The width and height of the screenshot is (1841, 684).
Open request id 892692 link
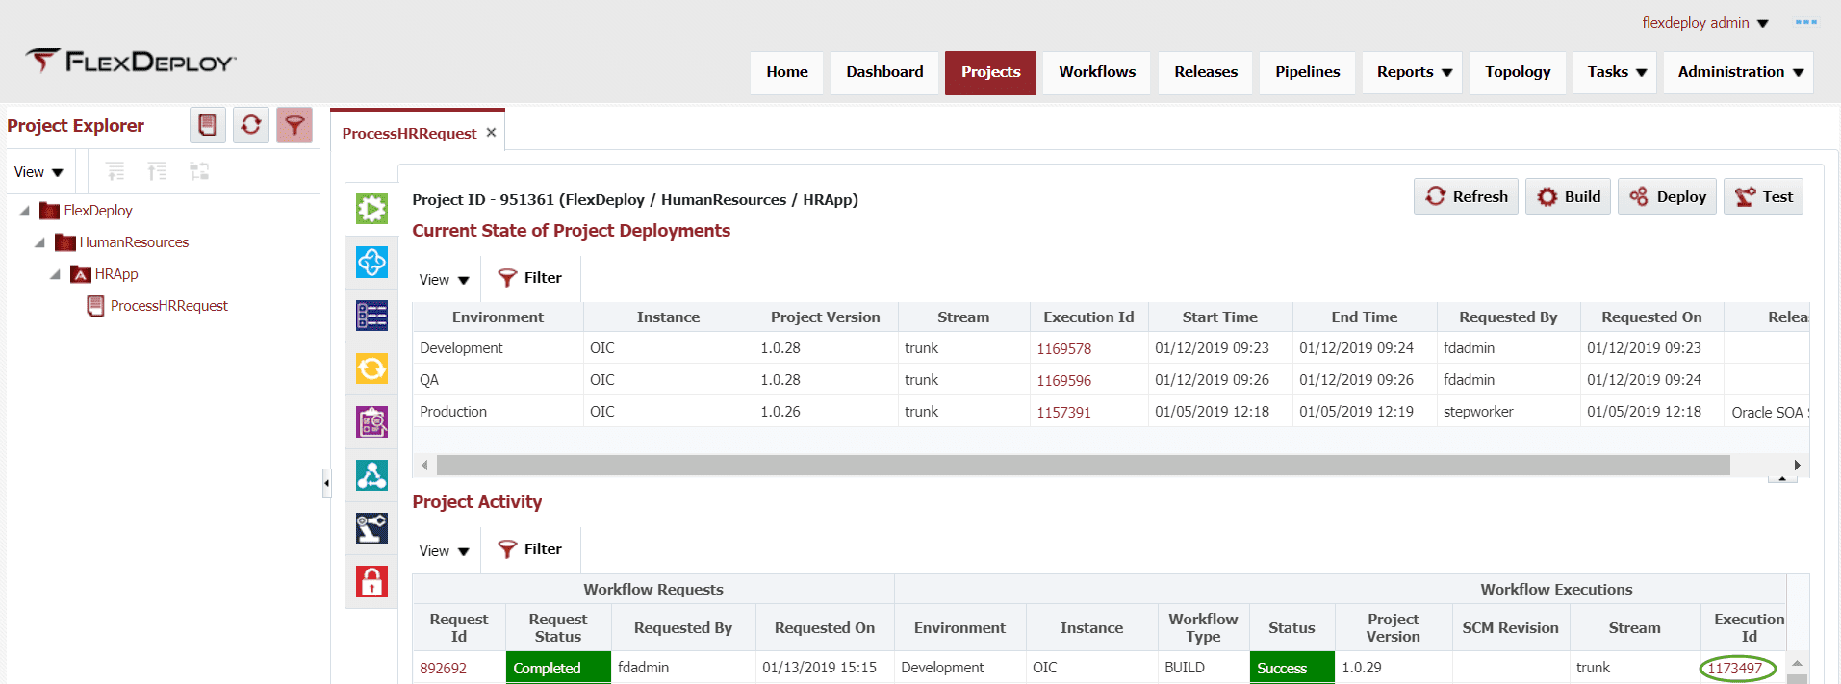click(x=443, y=669)
